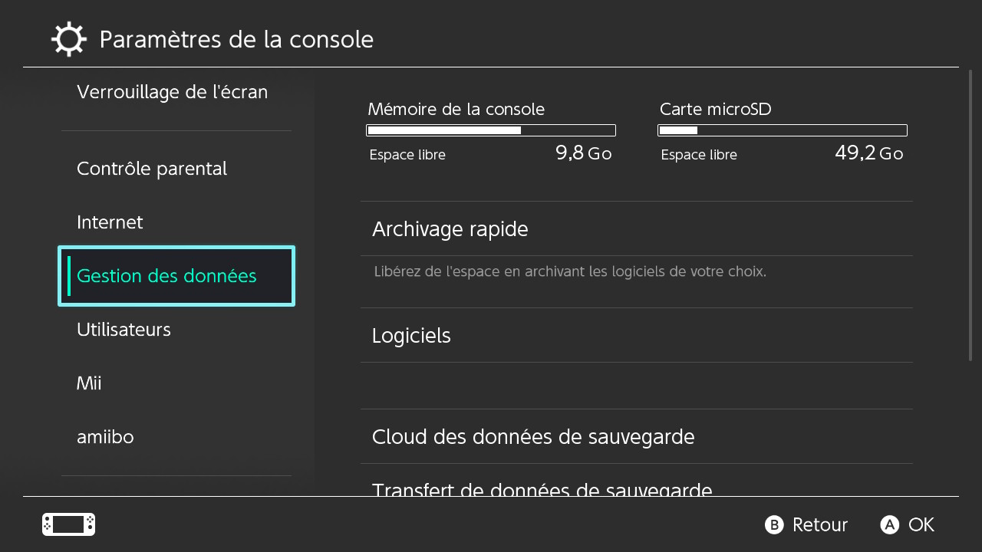
Task: Click the OK label
Action: 921,524
